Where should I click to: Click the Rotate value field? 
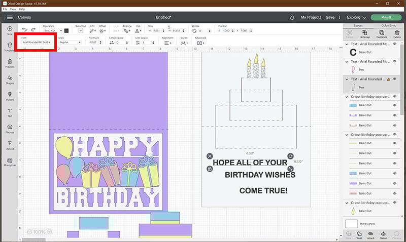pos(203,31)
